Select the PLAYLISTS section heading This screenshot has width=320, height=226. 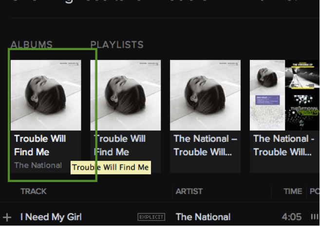click(x=117, y=45)
